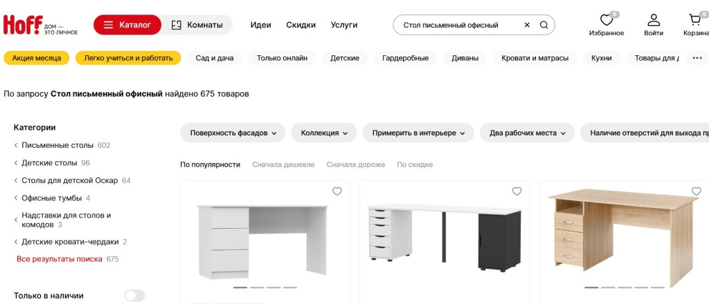Select the Акция месяца chip
709x304 pixels.
click(37, 58)
